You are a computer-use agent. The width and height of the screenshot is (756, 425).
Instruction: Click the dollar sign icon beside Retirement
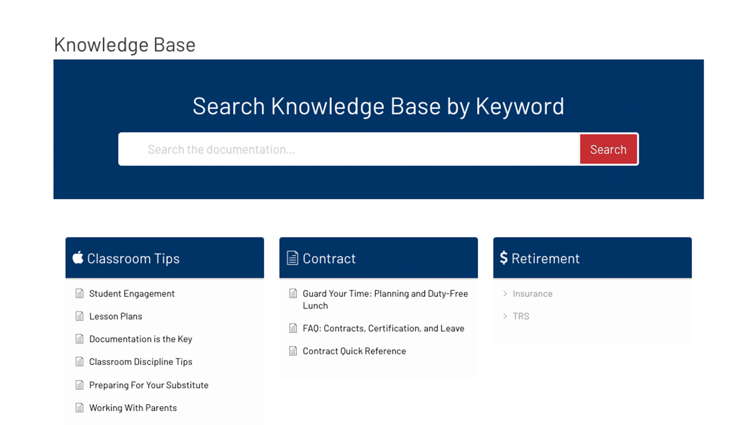(503, 258)
